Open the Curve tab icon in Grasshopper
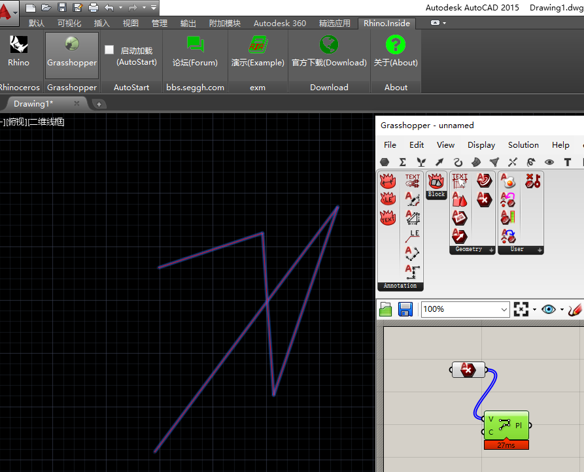The image size is (584, 472). click(458, 162)
